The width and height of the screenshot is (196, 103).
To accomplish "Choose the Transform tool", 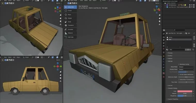I will (x=70, y=25).
